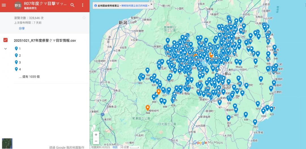Star this map with the star icon
The height and width of the screenshot is (149, 306).
point(84,18)
